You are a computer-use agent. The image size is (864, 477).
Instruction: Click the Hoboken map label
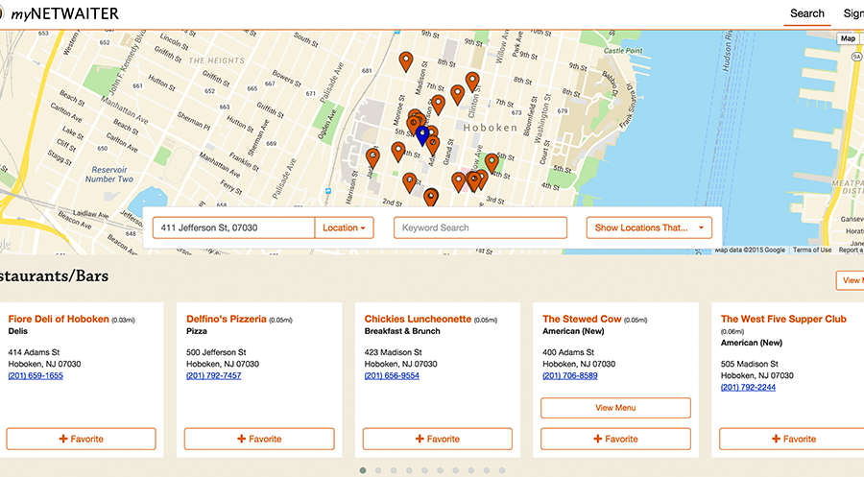[491, 128]
